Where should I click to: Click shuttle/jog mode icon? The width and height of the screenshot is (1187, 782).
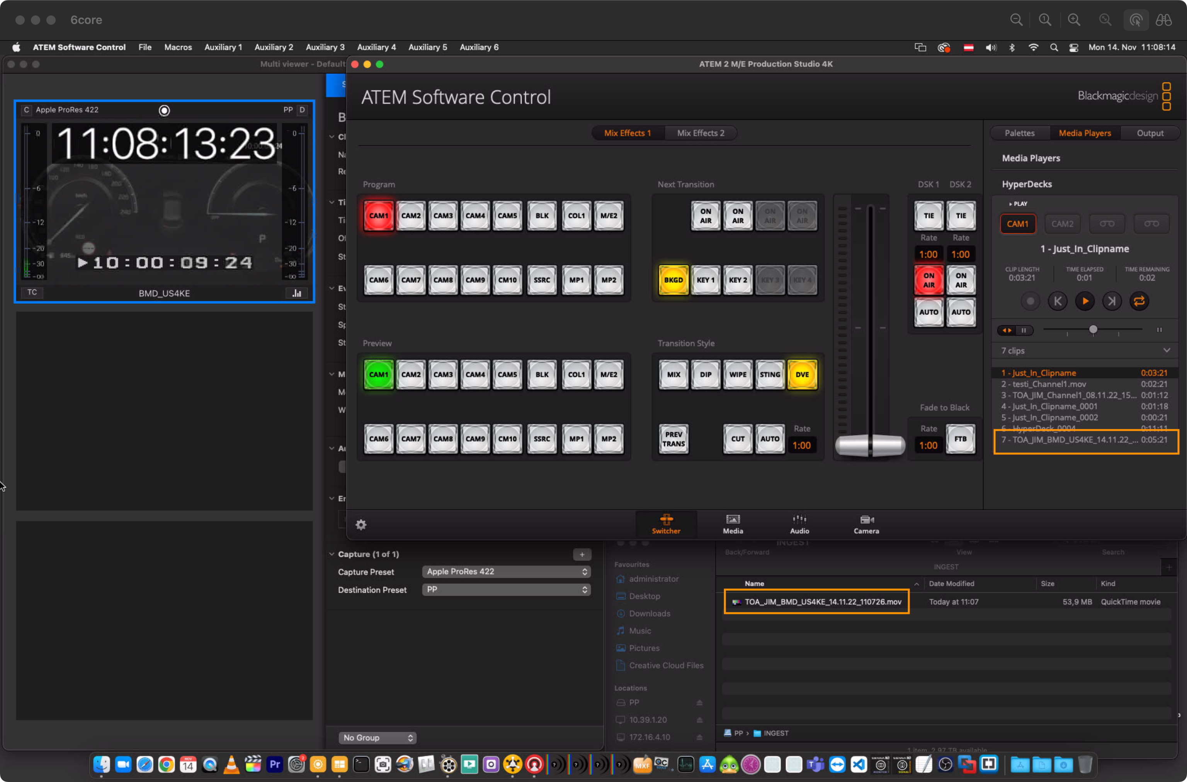pyautogui.click(x=1007, y=330)
